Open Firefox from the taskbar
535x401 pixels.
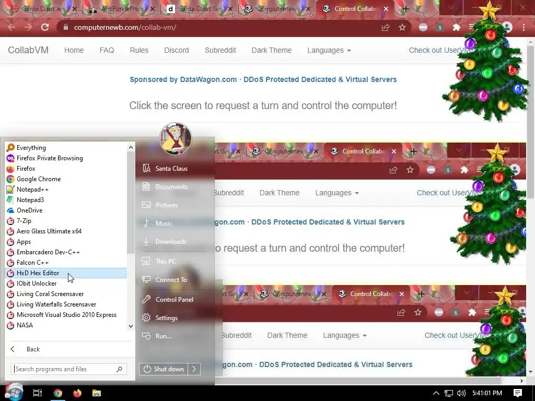77,393
